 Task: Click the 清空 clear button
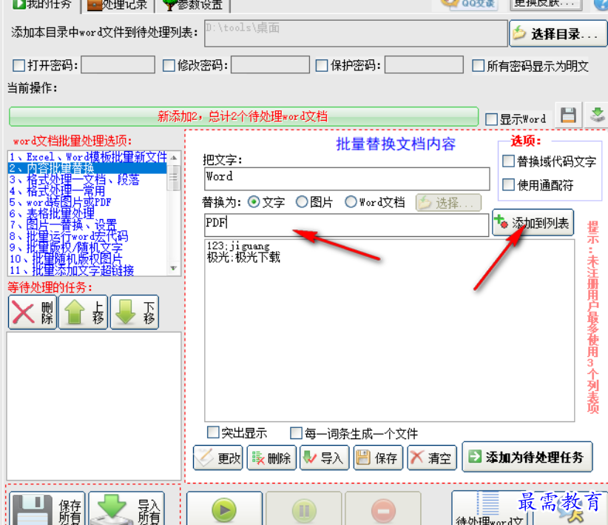(x=432, y=458)
